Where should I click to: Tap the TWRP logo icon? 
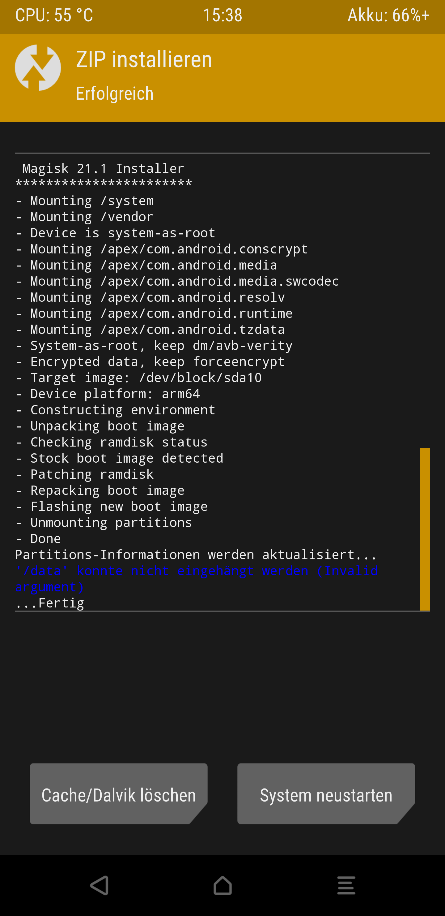pyautogui.click(x=38, y=67)
